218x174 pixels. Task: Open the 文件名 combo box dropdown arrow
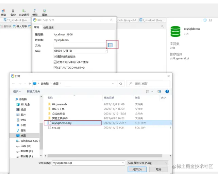pos(123,163)
